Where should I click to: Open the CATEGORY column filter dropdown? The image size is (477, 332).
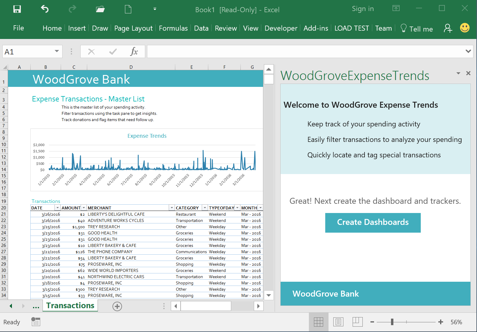pyautogui.click(x=205, y=208)
